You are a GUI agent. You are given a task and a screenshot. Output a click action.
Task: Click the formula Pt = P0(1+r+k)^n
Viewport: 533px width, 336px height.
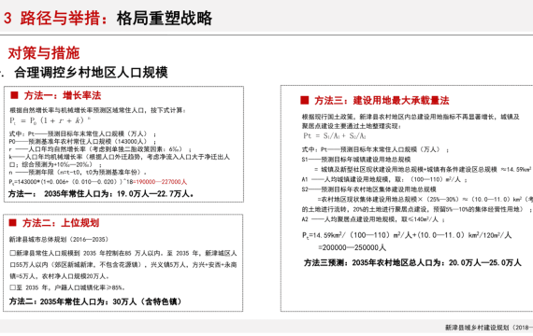tap(50, 120)
